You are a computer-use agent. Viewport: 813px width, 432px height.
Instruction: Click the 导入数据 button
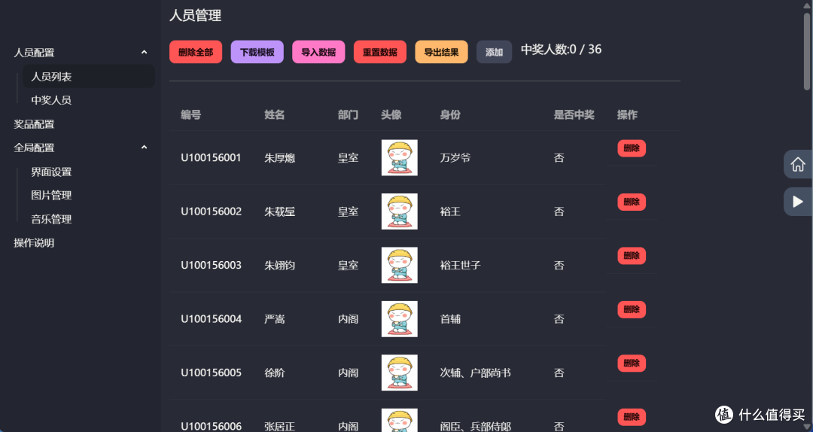click(318, 52)
